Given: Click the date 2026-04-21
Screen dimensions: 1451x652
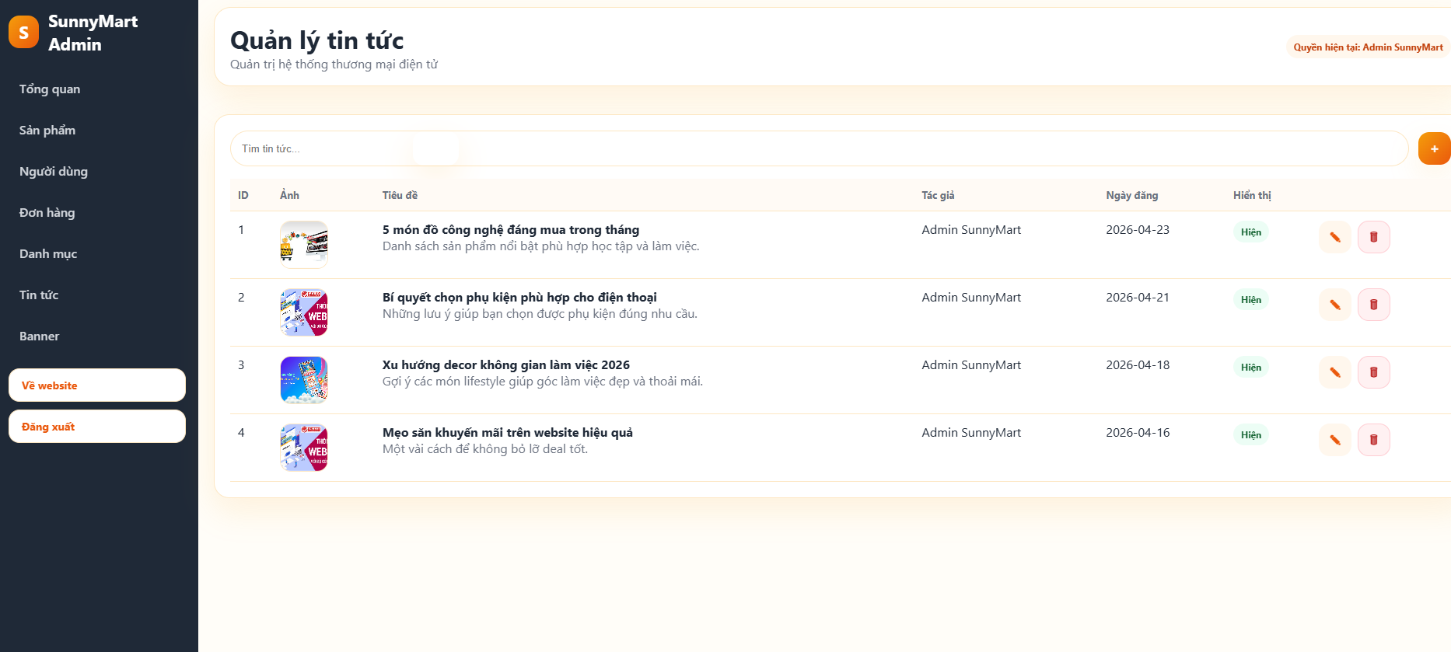Looking at the screenshot, I should (x=1138, y=298).
